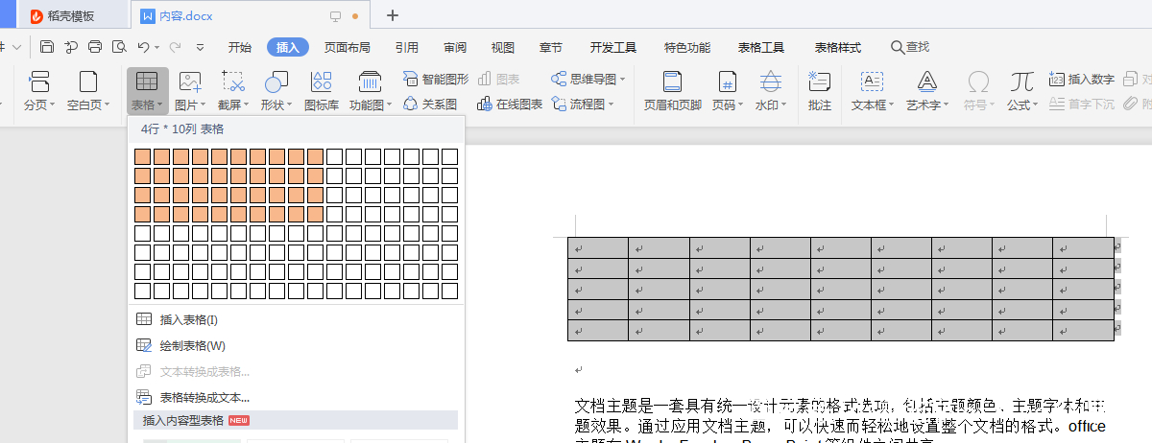Screen dimensions: 1152x443
Task: Open the 特色功能 ribbon tab
Action: point(687,47)
